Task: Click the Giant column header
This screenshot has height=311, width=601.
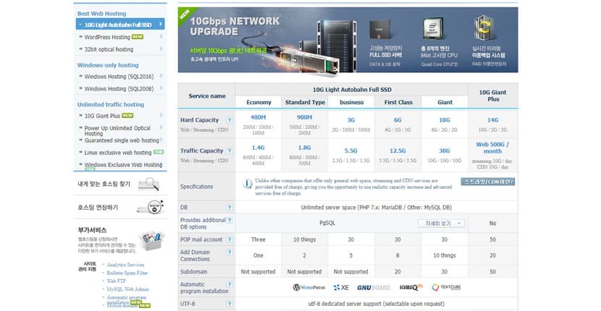Action: (x=445, y=102)
